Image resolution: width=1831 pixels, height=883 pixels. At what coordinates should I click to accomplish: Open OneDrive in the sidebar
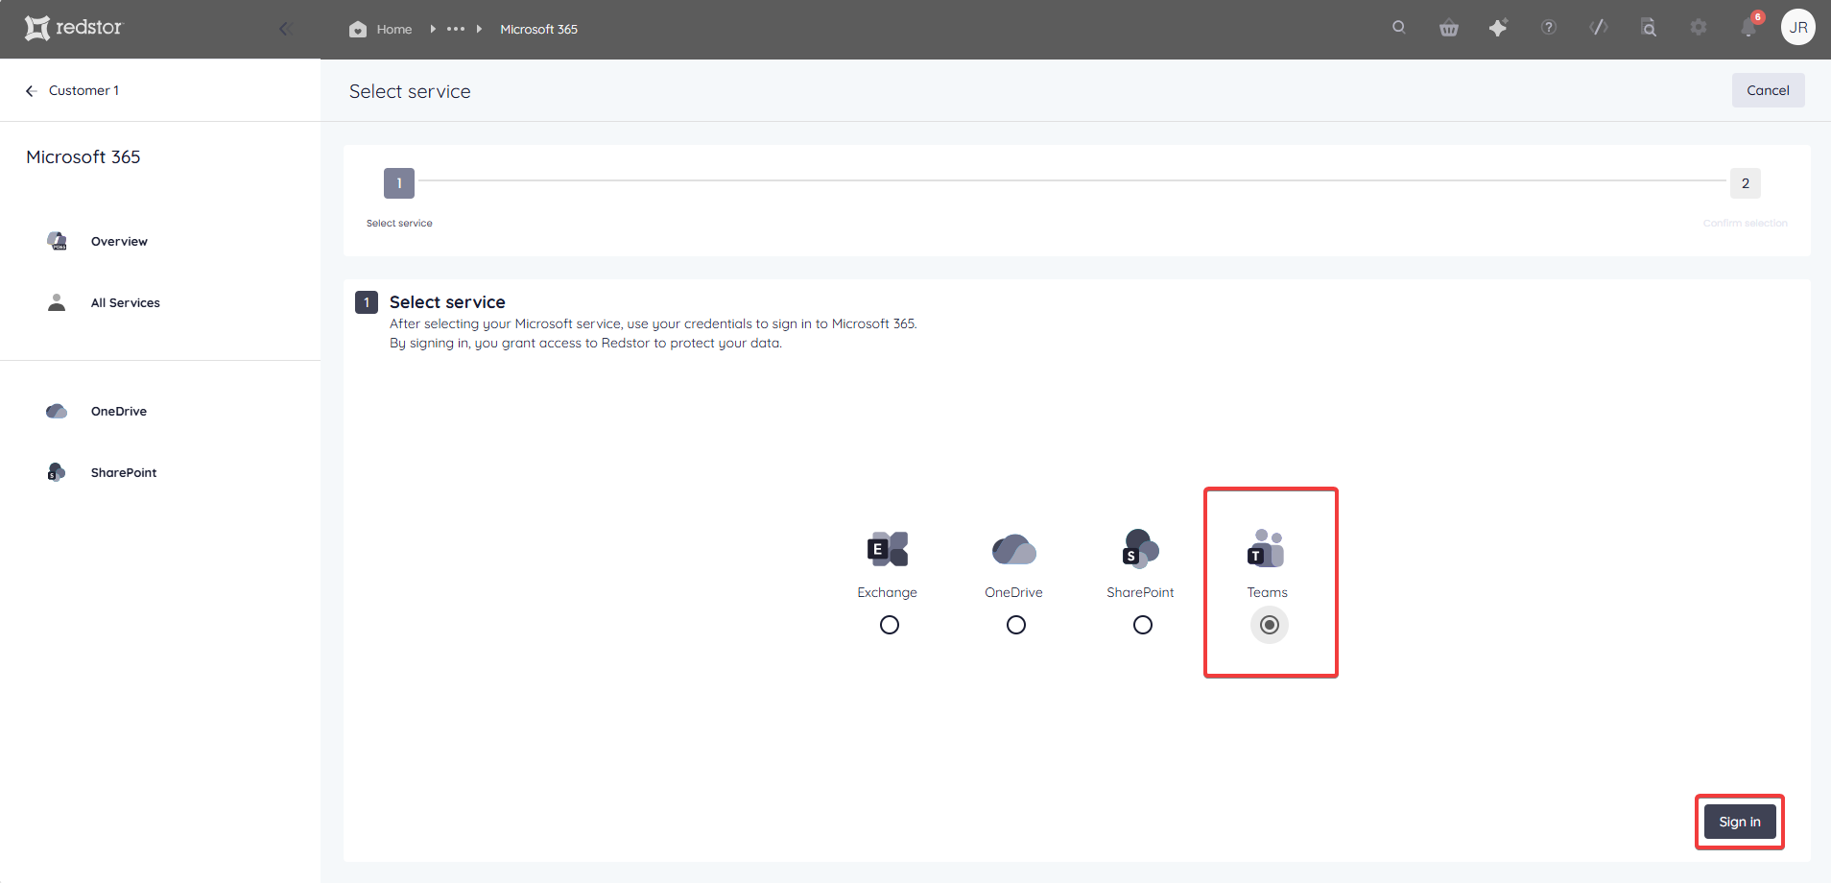[119, 412]
